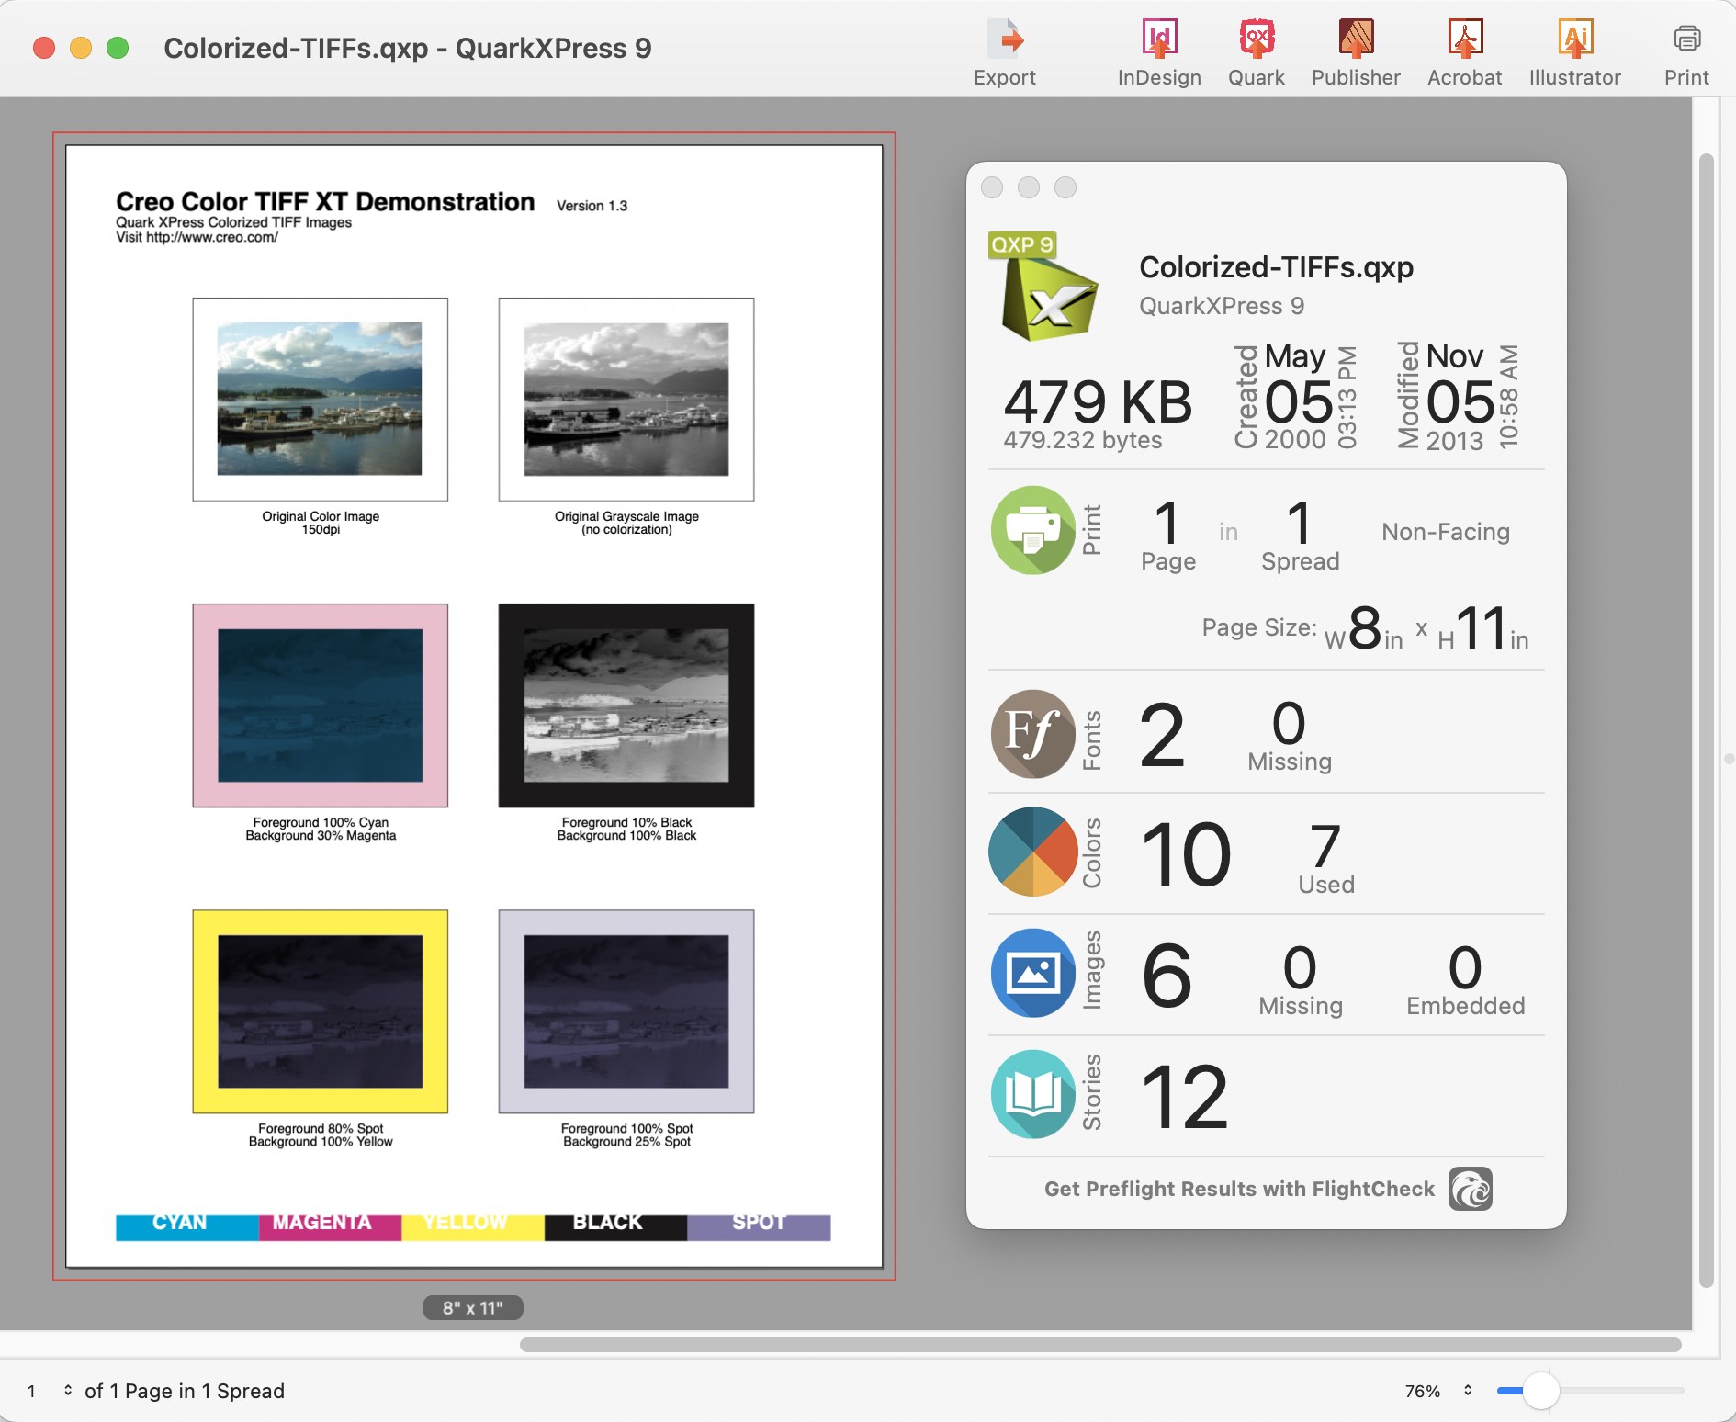Click the Colors pie icon
Viewport: 1736px width, 1422px height.
click(1033, 852)
